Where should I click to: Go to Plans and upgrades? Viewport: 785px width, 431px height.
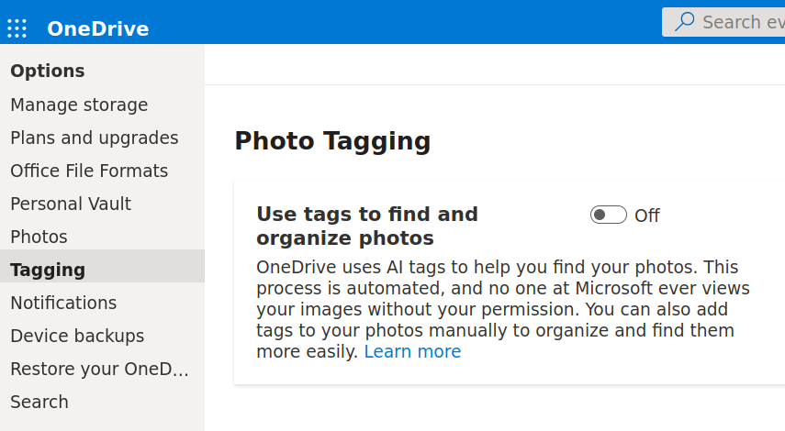[94, 138]
